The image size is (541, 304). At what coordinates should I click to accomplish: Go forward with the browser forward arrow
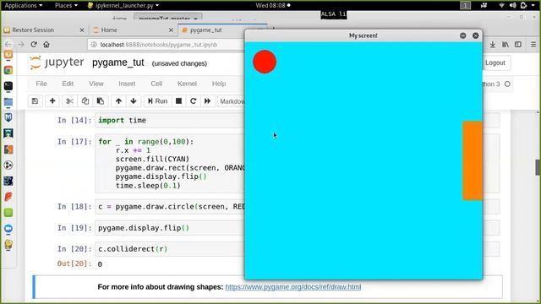pos(20,45)
